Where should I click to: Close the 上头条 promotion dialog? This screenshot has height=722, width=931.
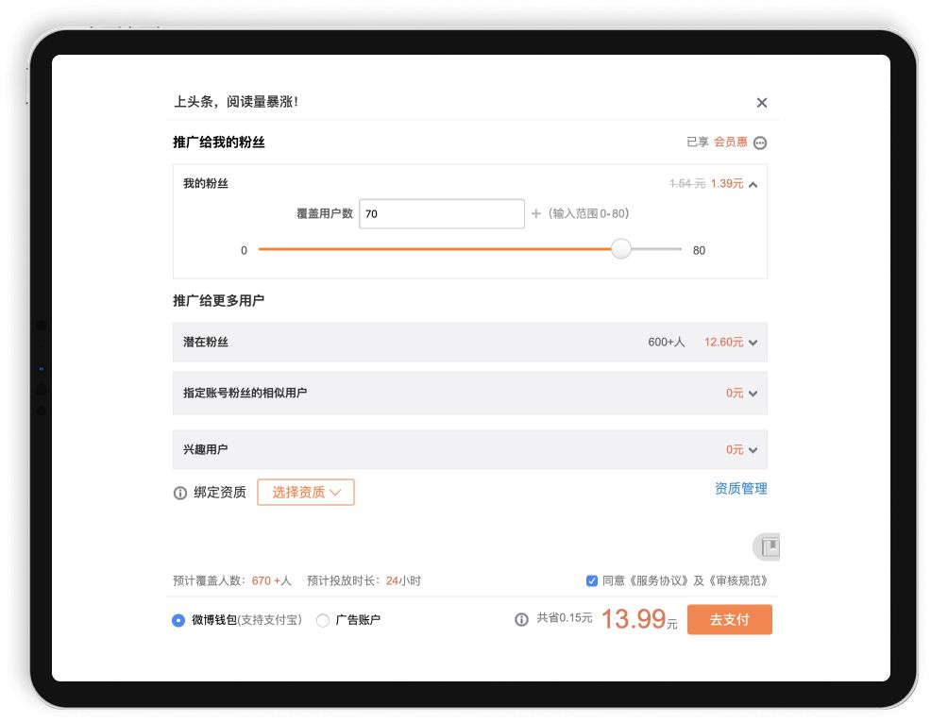(762, 103)
